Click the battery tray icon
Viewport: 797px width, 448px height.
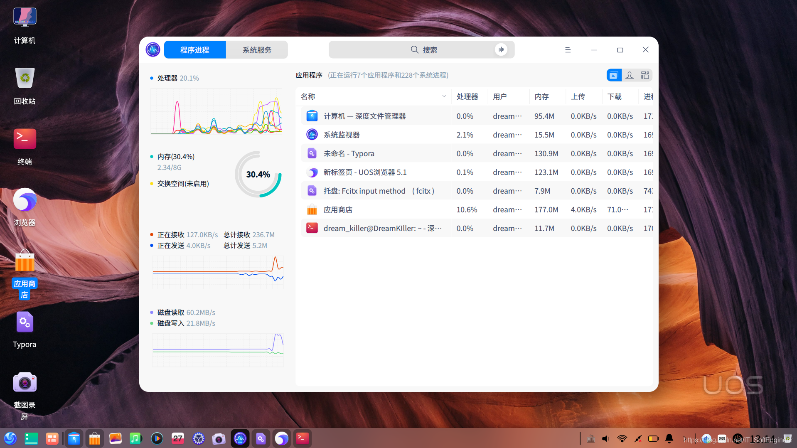(x=653, y=438)
